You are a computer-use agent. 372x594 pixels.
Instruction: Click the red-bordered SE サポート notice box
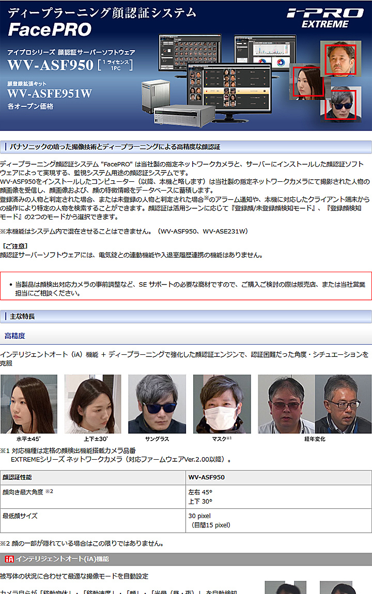(185, 286)
